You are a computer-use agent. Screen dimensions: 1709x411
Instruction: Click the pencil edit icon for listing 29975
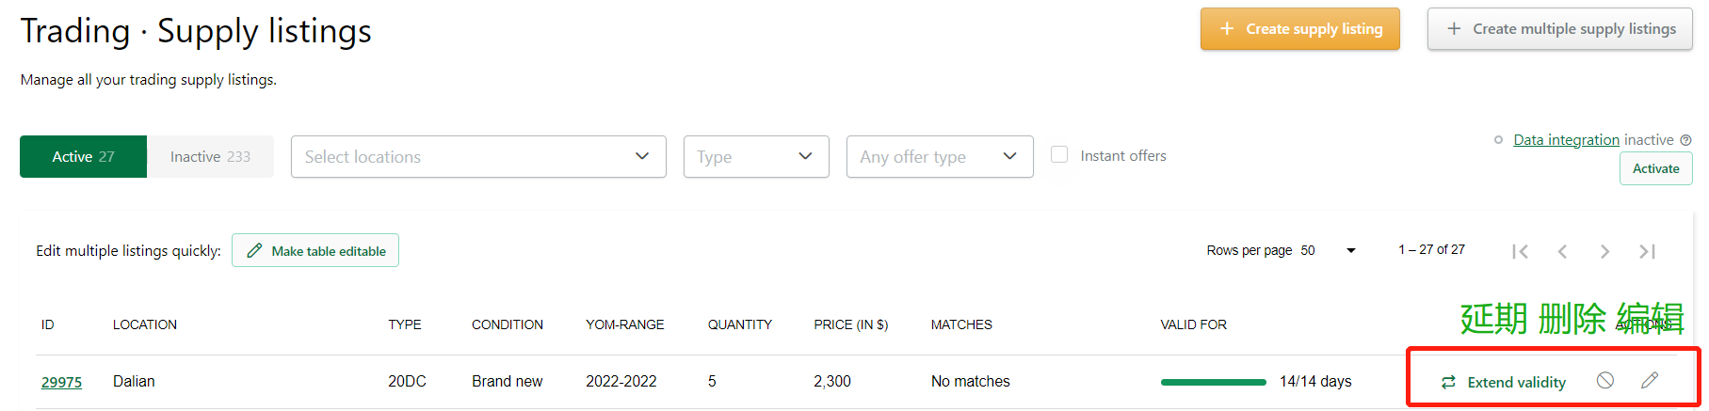click(x=1650, y=380)
